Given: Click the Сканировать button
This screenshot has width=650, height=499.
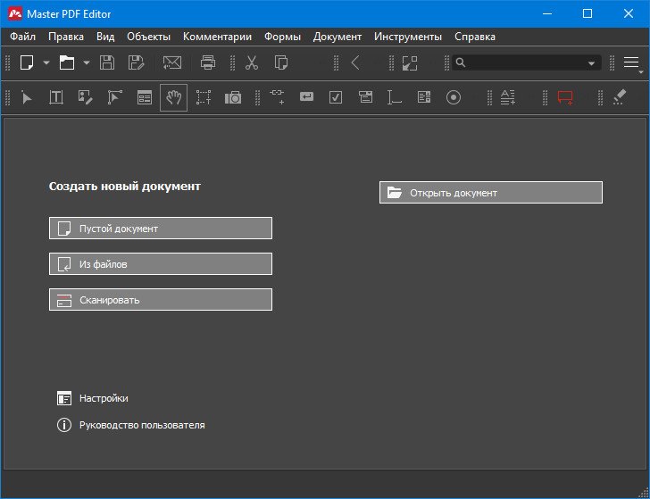Looking at the screenshot, I should pyautogui.click(x=161, y=300).
